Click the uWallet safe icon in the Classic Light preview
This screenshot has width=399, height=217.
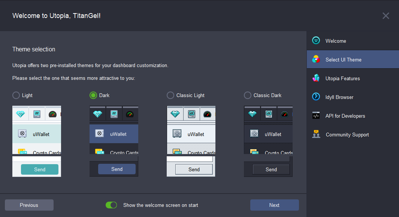pyautogui.click(x=177, y=133)
